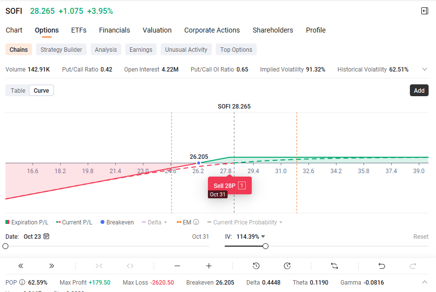Select the Top Options sub-tab
The image size is (436, 292).
click(x=236, y=49)
